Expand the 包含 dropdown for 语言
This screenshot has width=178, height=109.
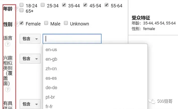pyautogui.click(x=30, y=39)
